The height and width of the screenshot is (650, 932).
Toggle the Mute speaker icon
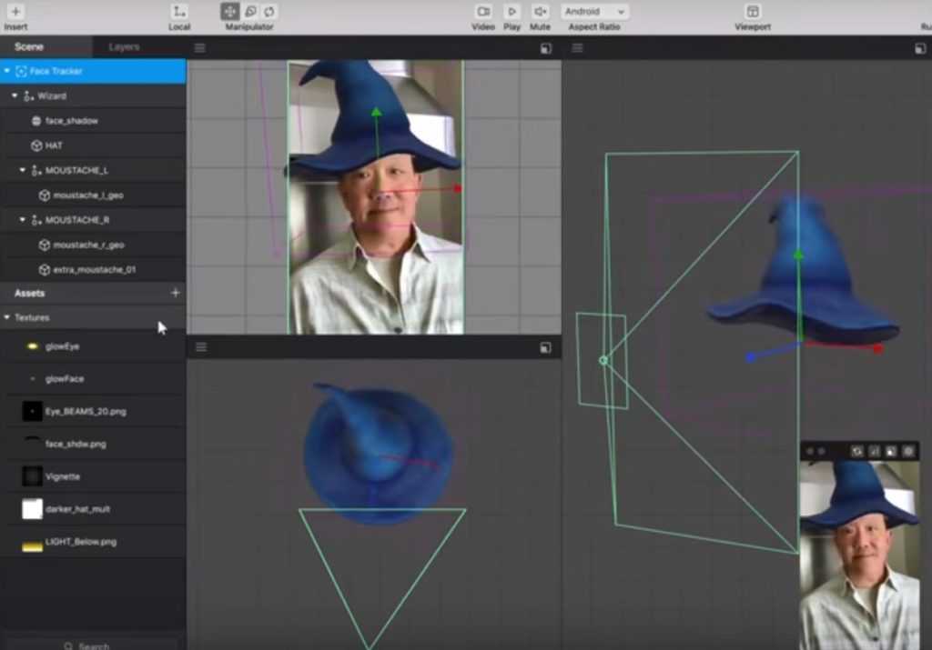(540, 12)
